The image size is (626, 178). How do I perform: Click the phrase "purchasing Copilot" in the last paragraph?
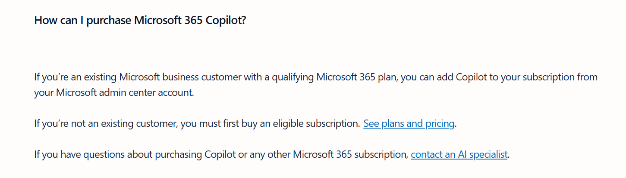point(197,154)
